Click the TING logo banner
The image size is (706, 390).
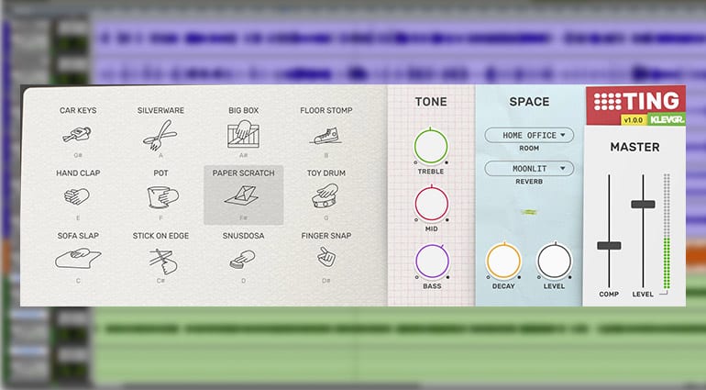[x=635, y=101]
